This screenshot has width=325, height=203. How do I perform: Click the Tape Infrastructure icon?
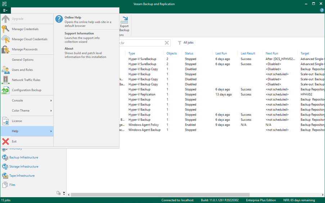pyautogui.click(x=5, y=175)
